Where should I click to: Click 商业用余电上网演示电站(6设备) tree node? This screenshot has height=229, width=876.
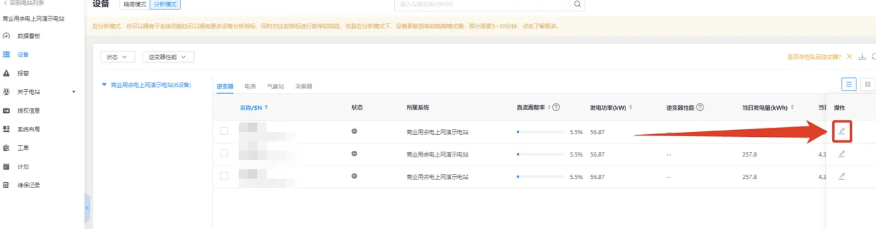(151, 85)
